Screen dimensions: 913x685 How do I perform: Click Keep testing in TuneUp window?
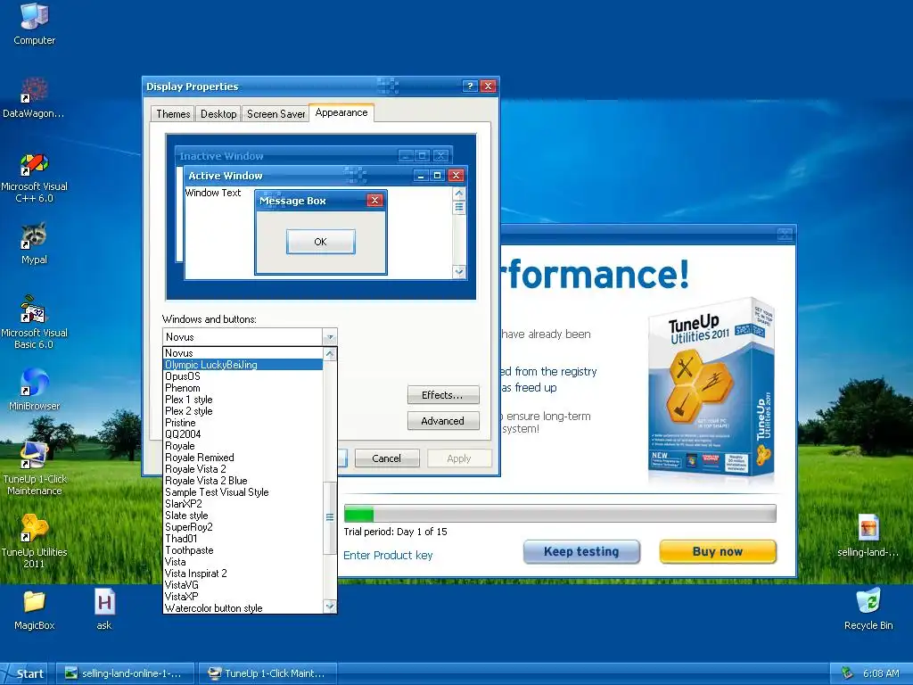click(581, 551)
